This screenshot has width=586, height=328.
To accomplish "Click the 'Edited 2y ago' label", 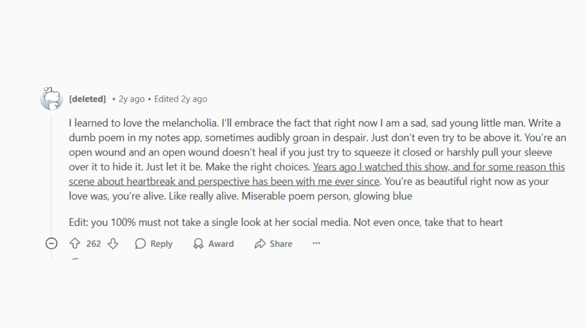I will pyautogui.click(x=180, y=99).
